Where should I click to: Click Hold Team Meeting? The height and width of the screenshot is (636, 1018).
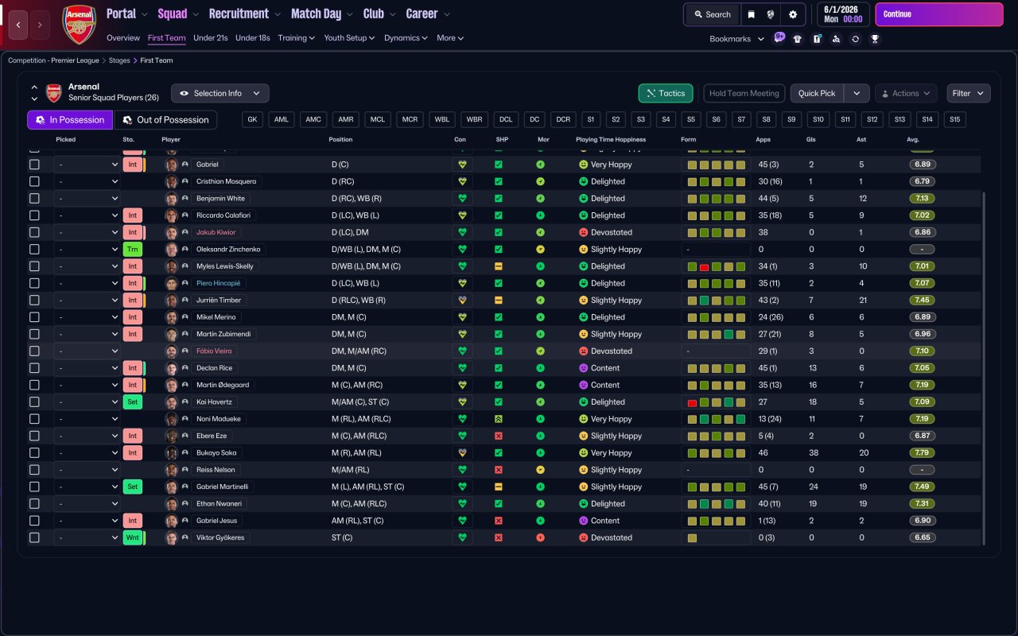(x=744, y=93)
